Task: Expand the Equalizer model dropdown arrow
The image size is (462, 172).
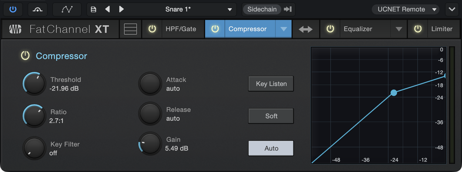Action: click(x=399, y=29)
